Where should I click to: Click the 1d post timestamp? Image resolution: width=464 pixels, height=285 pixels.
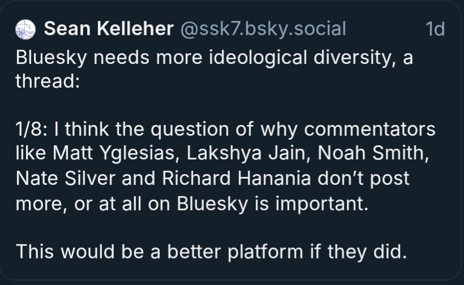coord(435,29)
